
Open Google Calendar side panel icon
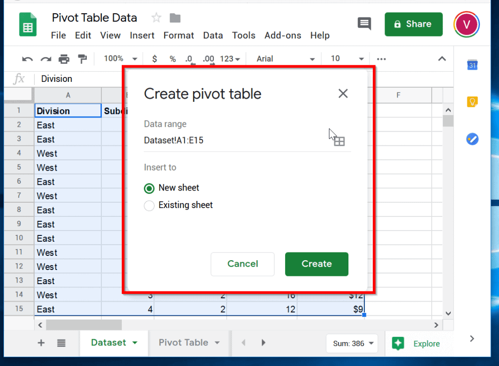click(472, 65)
